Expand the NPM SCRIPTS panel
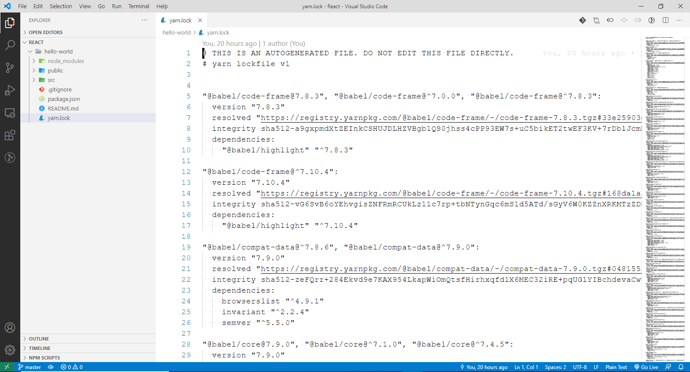Viewport: 690px width, 372px height. coord(88,358)
